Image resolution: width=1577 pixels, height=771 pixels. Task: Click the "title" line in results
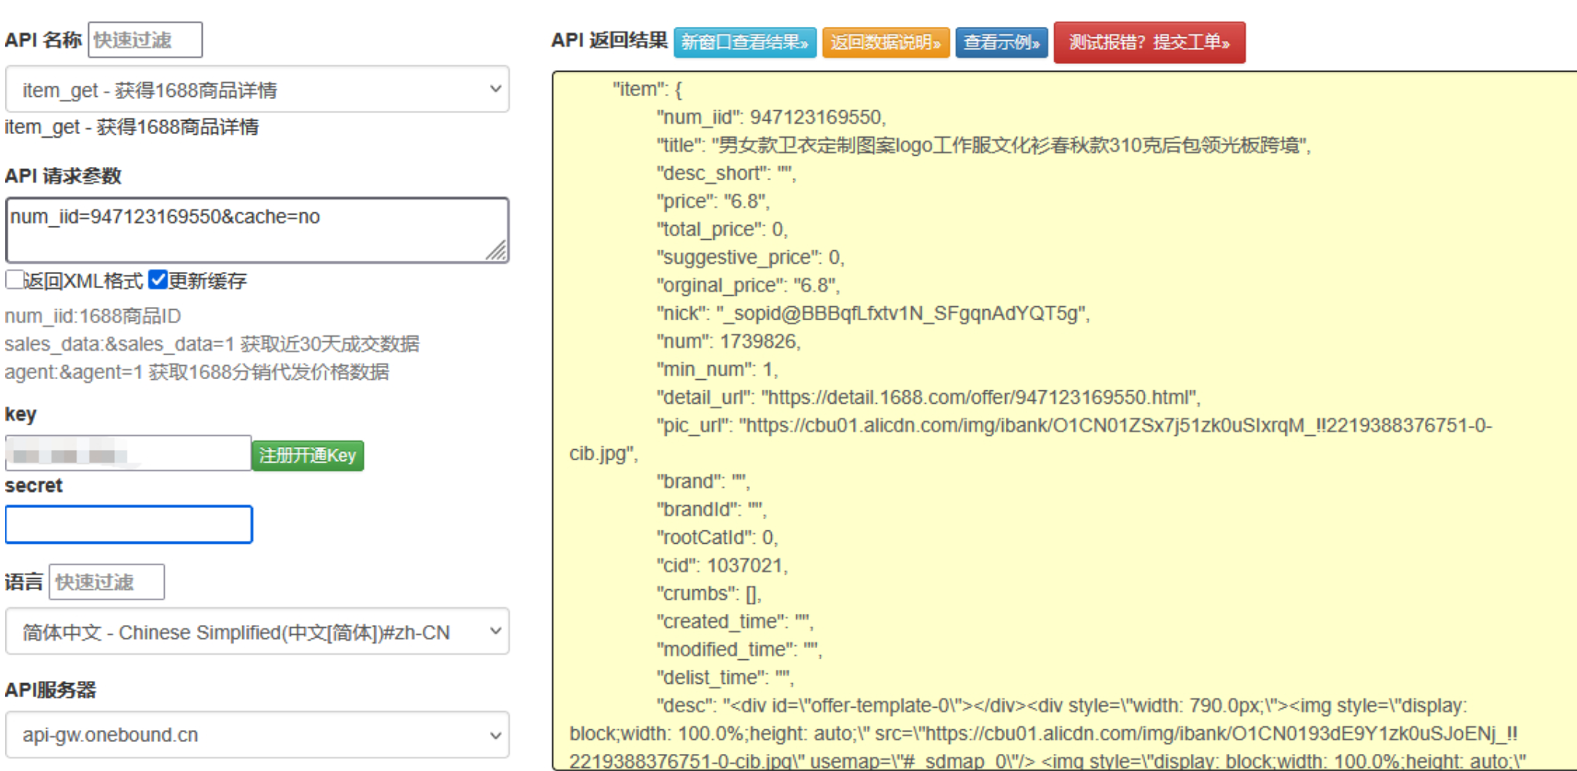coord(983,145)
